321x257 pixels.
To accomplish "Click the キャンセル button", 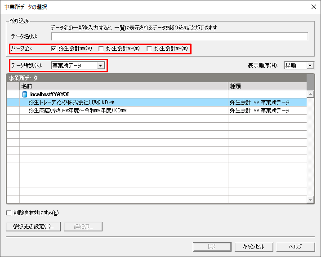I will (254, 247).
